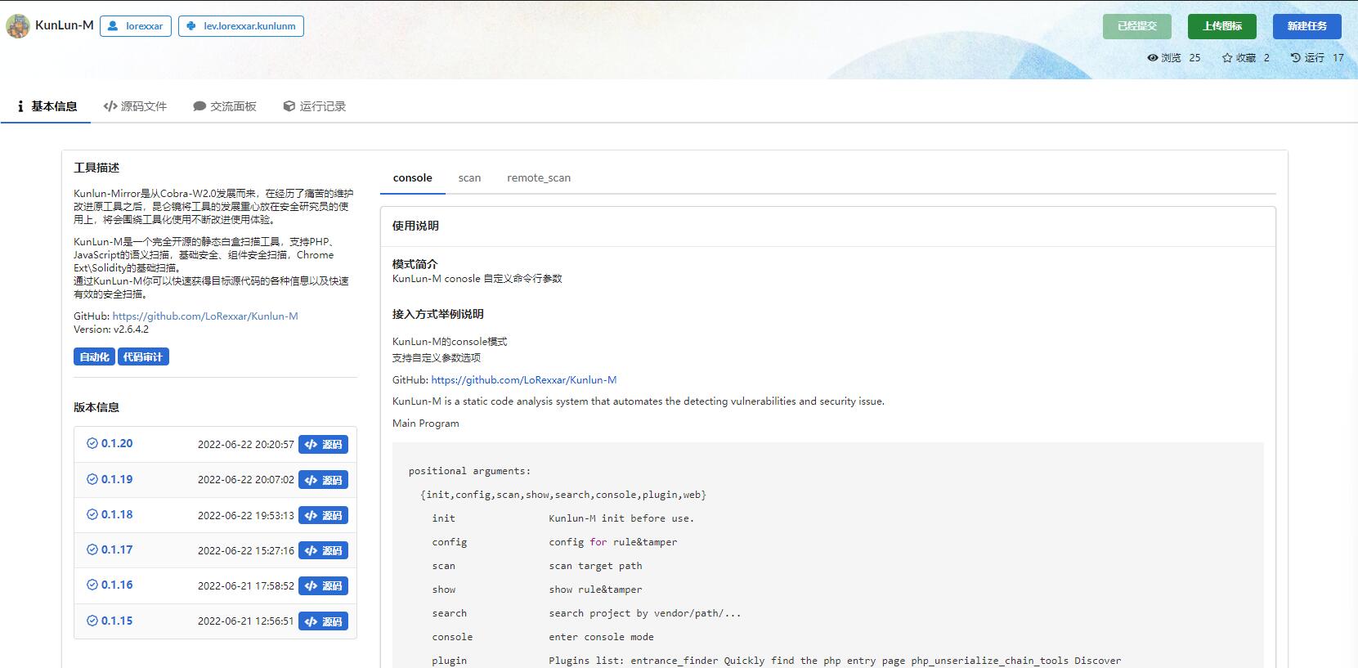Viewport: 1358px width, 668px height.
Task: Click timestamp 2022-06-22 19:53:13
Action: coord(246,515)
